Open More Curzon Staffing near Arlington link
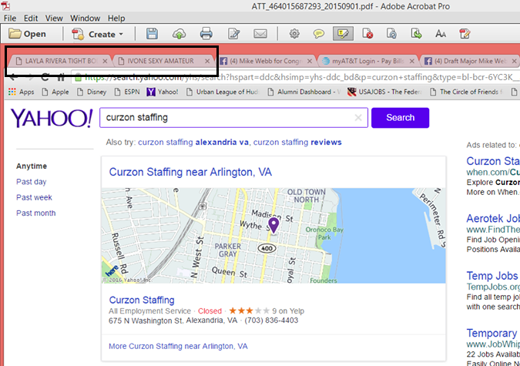Image resolution: width=520 pixels, height=366 pixels. coord(178,346)
